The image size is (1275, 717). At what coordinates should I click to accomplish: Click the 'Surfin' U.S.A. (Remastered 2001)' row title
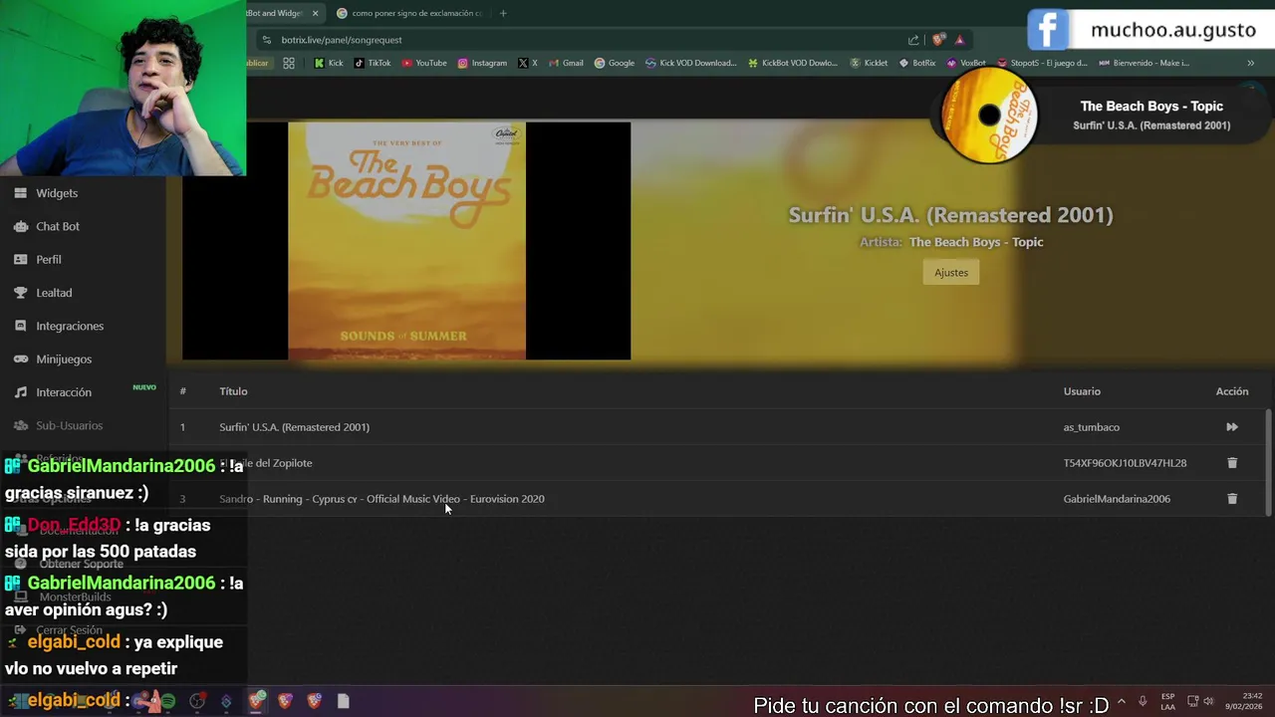294,427
